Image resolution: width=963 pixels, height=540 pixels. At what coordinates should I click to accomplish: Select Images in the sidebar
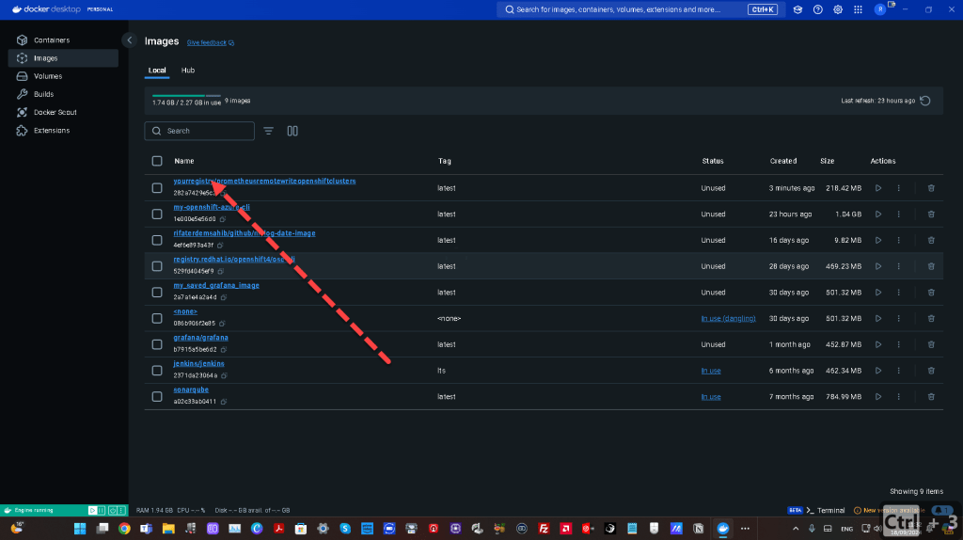(x=63, y=58)
